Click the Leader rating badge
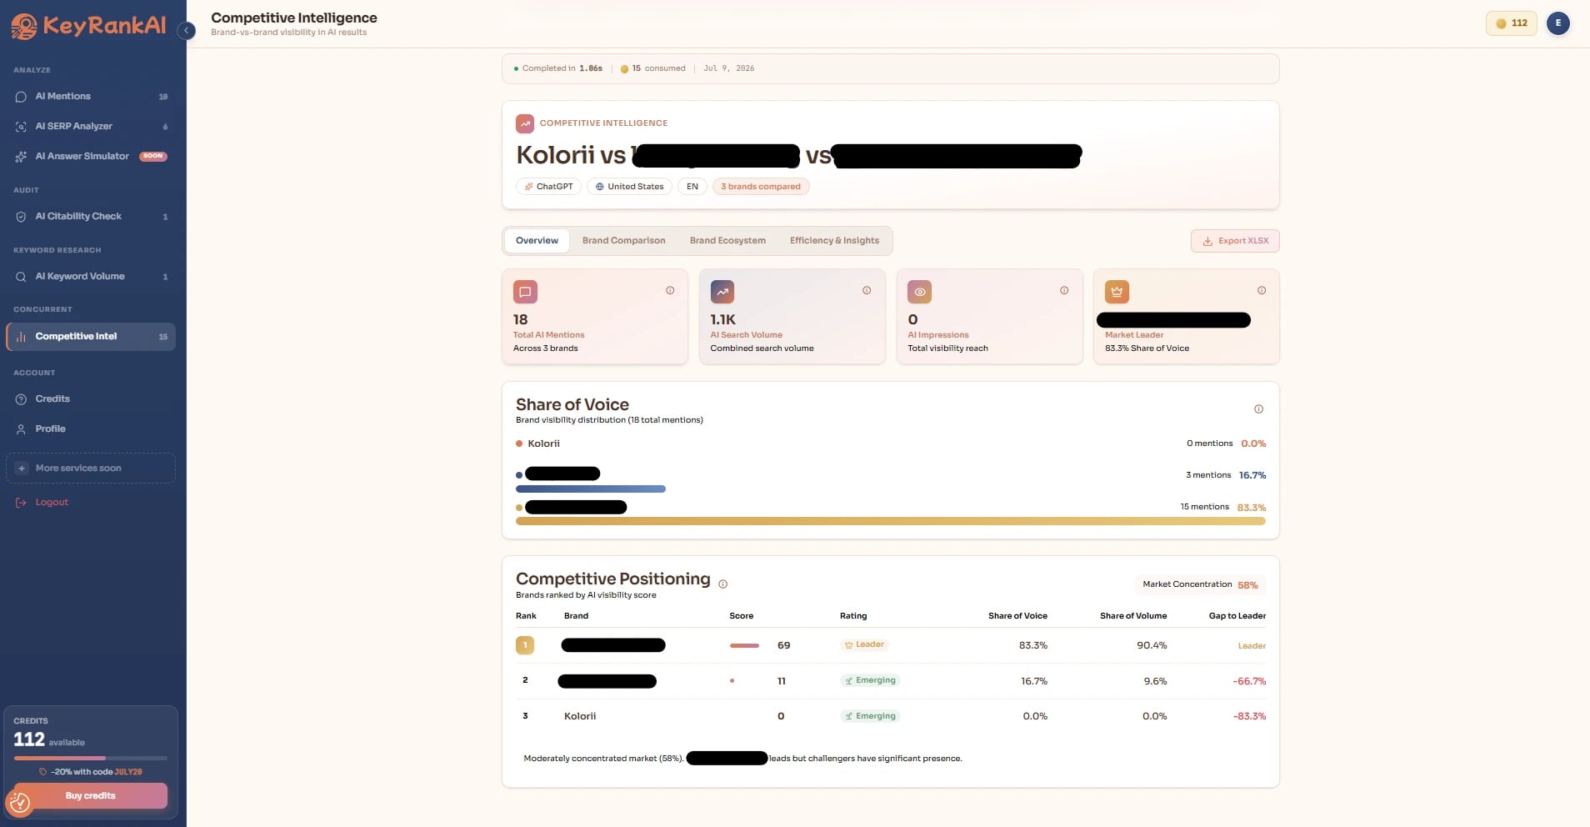The height and width of the screenshot is (827, 1590). click(864, 645)
